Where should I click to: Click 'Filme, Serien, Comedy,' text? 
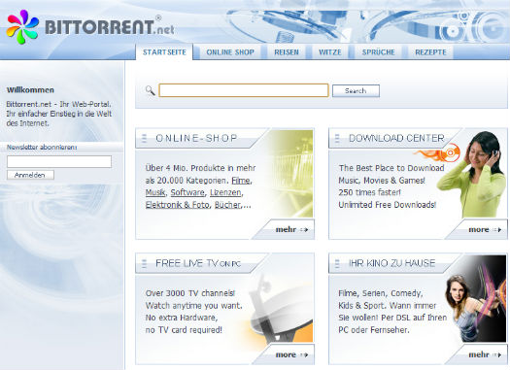[381, 293]
